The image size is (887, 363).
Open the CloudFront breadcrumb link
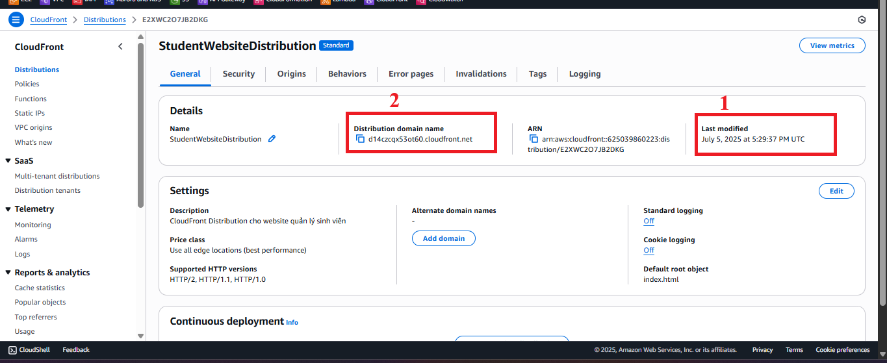point(49,19)
